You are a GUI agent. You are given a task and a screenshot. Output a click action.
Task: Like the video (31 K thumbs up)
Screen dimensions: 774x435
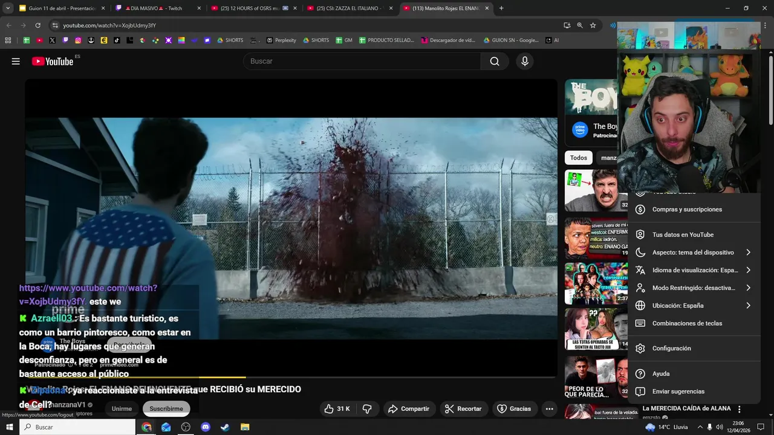click(x=337, y=409)
